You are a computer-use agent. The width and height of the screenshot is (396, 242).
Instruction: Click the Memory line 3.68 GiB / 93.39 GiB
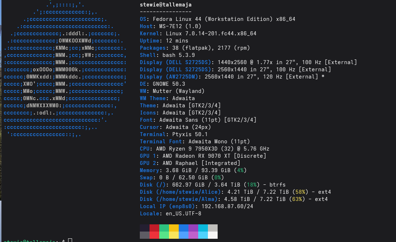pos(193,170)
